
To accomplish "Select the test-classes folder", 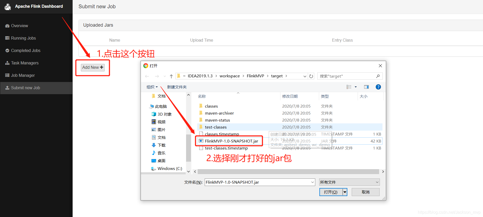I will (290, 127).
